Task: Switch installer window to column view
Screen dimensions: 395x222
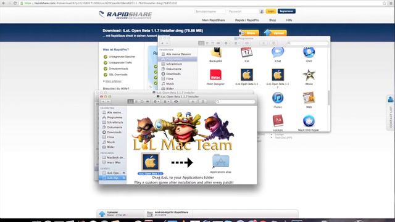Action: [142, 101]
